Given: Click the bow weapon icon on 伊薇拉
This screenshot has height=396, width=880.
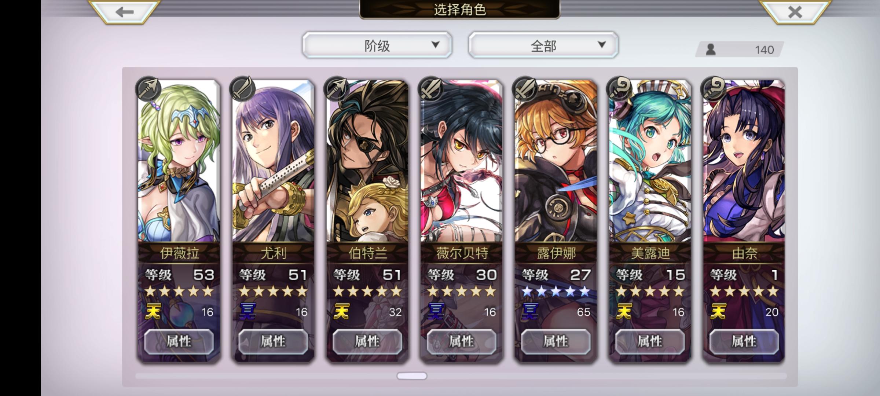Looking at the screenshot, I should [x=148, y=89].
